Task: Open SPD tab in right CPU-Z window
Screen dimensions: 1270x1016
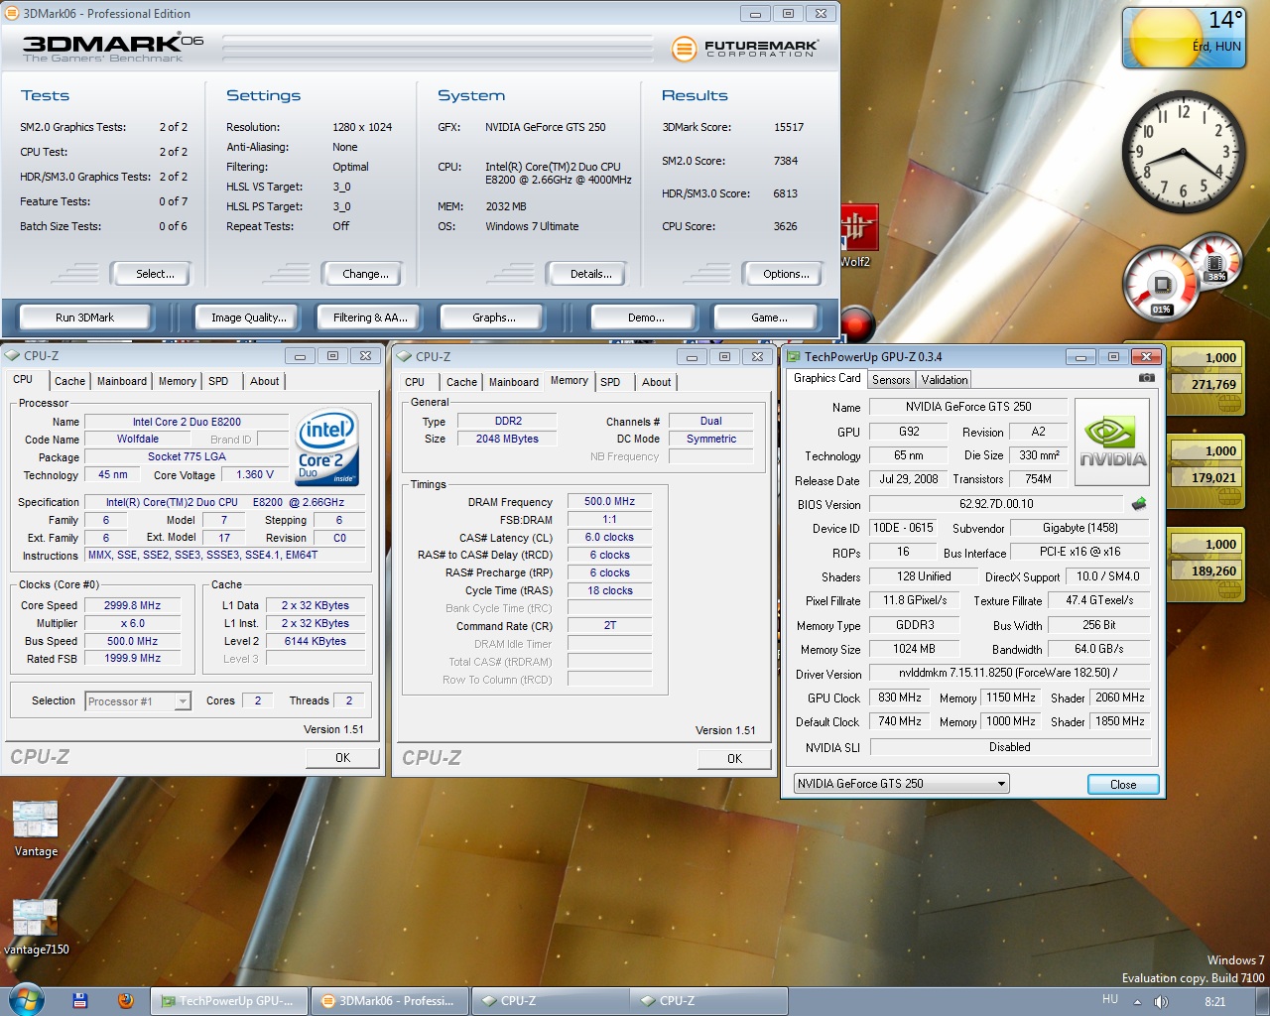Action: pyautogui.click(x=610, y=382)
